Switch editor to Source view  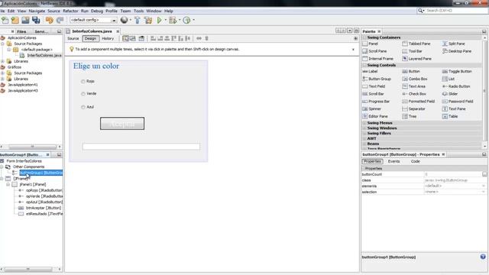click(x=73, y=39)
